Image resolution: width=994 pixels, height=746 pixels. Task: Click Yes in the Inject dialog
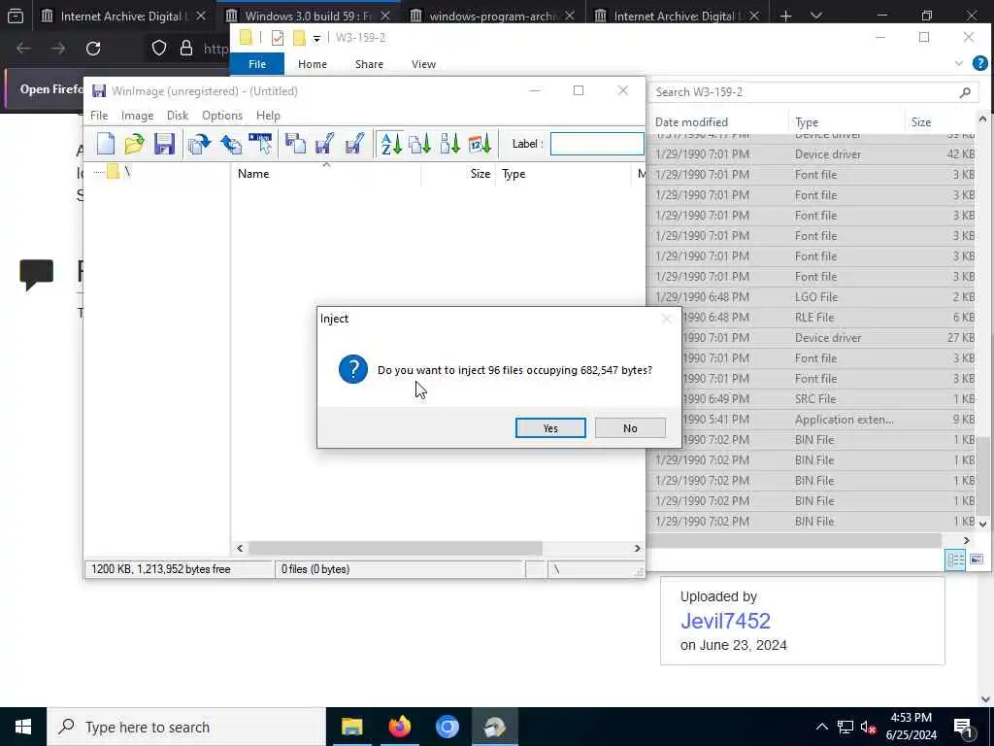[550, 428]
